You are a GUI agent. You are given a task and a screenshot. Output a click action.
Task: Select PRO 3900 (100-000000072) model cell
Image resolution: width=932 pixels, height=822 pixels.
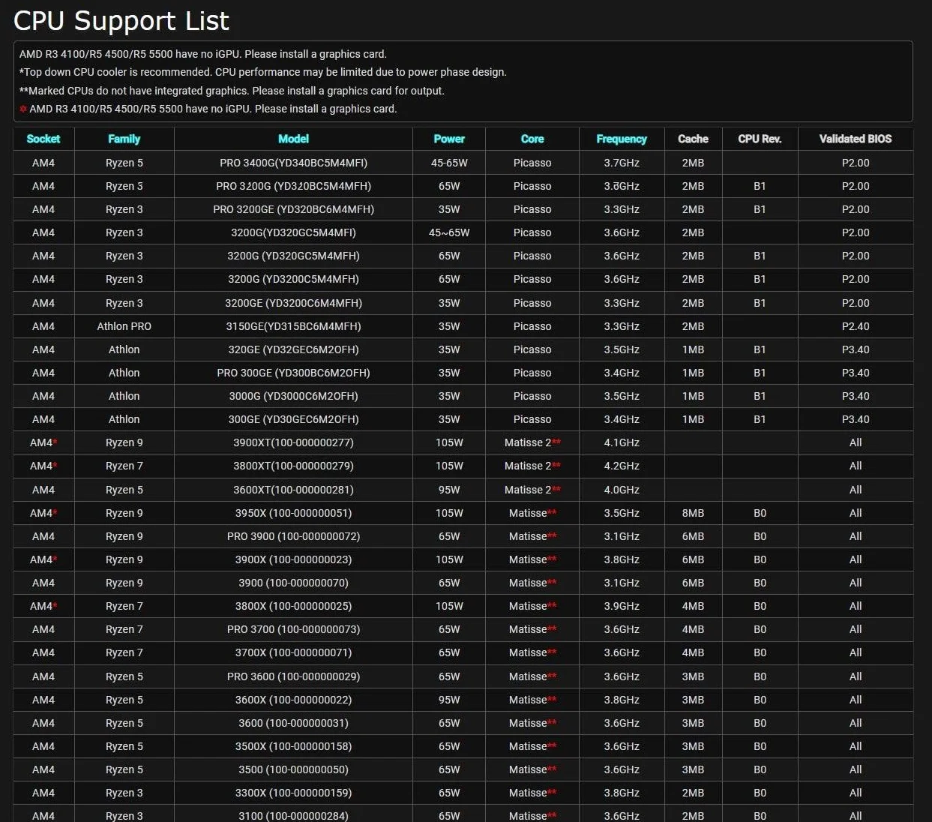coord(293,536)
